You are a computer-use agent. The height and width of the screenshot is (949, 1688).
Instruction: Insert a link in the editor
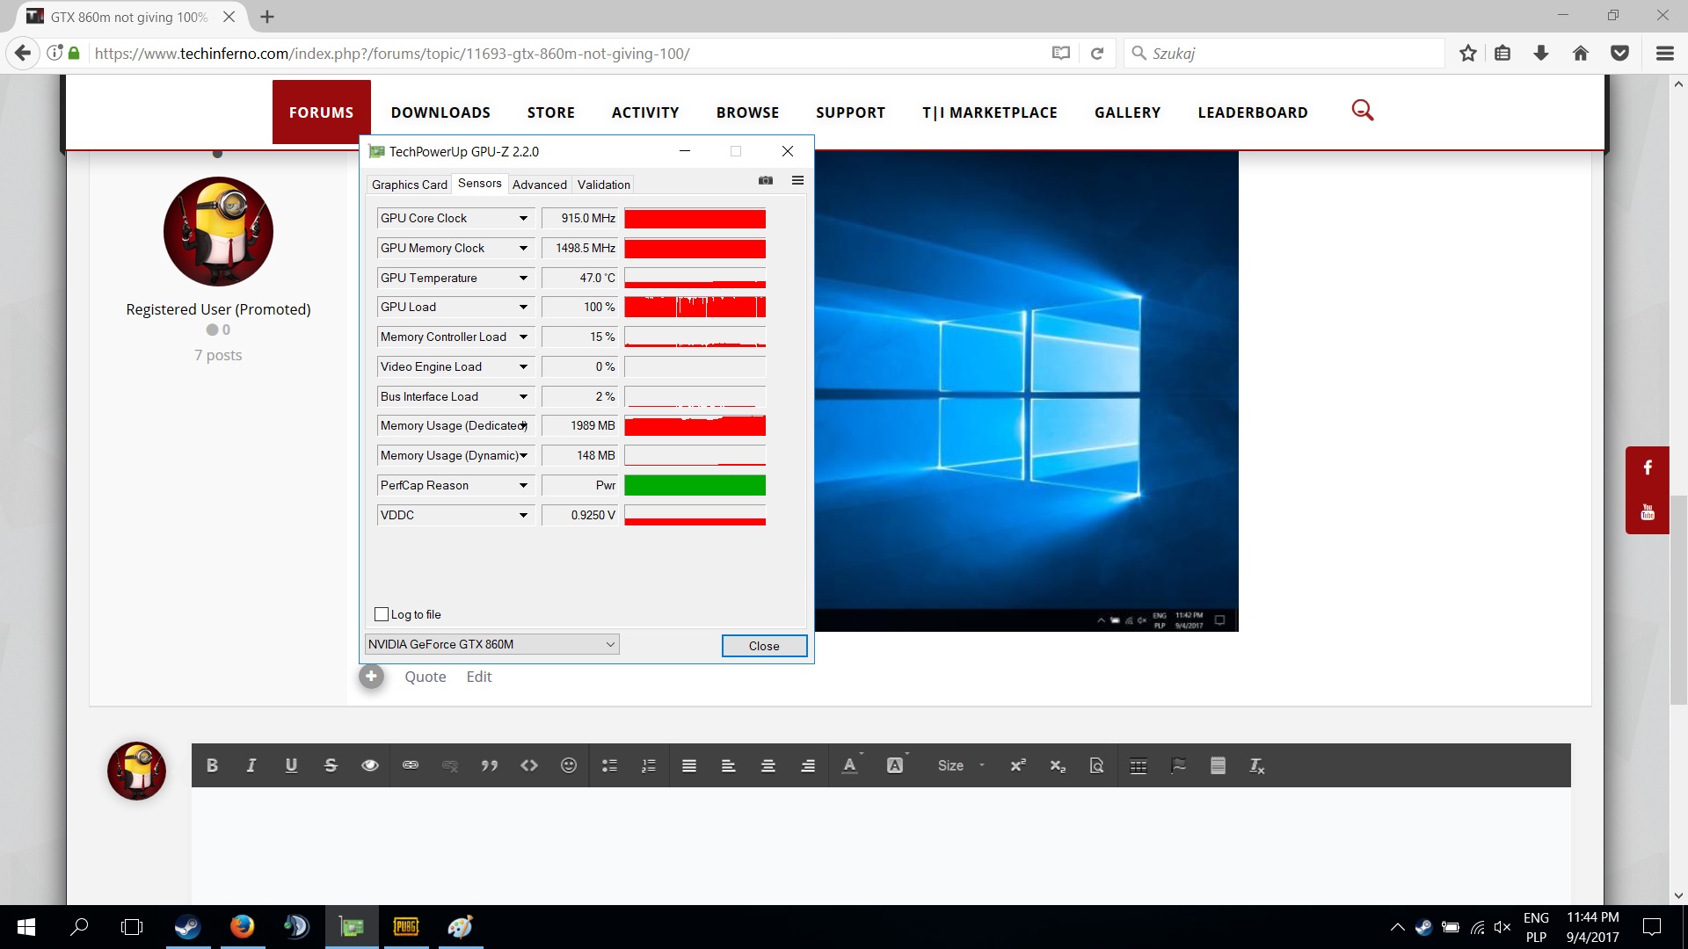point(411,765)
